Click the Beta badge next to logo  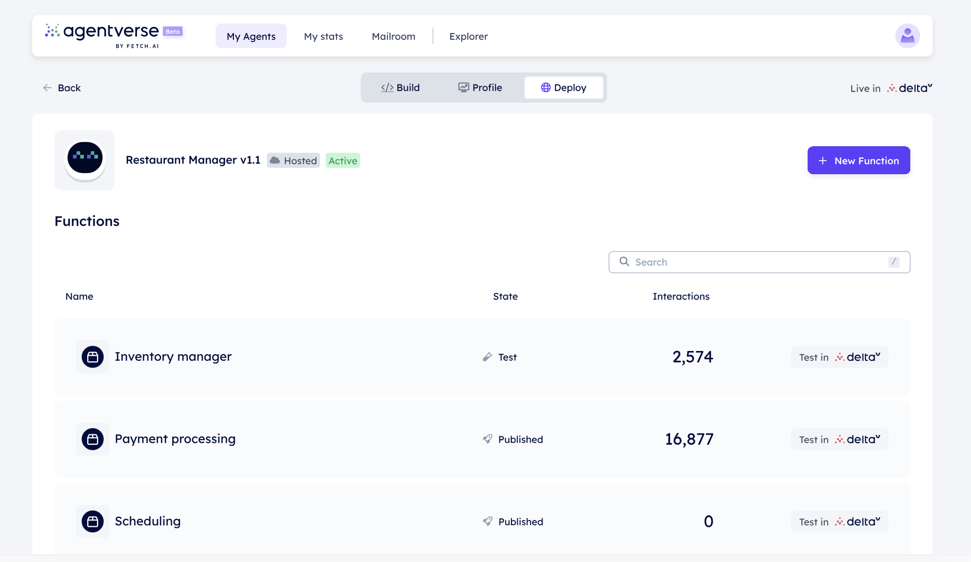[173, 32]
